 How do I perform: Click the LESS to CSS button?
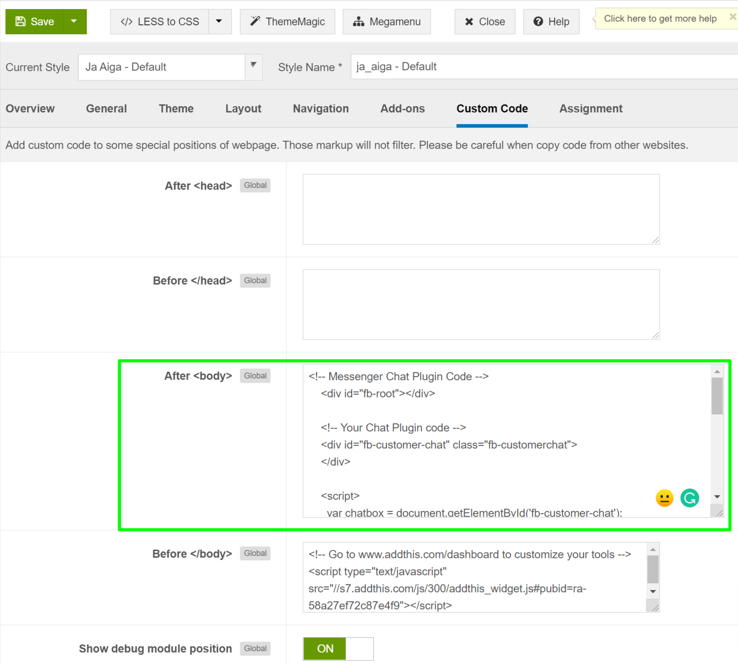[159, 22]
